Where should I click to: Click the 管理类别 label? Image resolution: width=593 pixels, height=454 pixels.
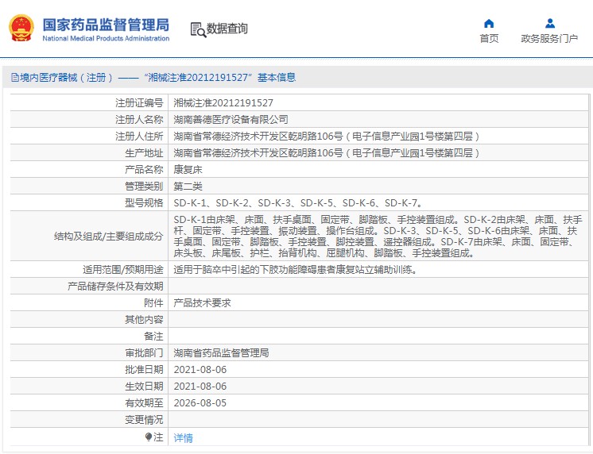point(144,186)
